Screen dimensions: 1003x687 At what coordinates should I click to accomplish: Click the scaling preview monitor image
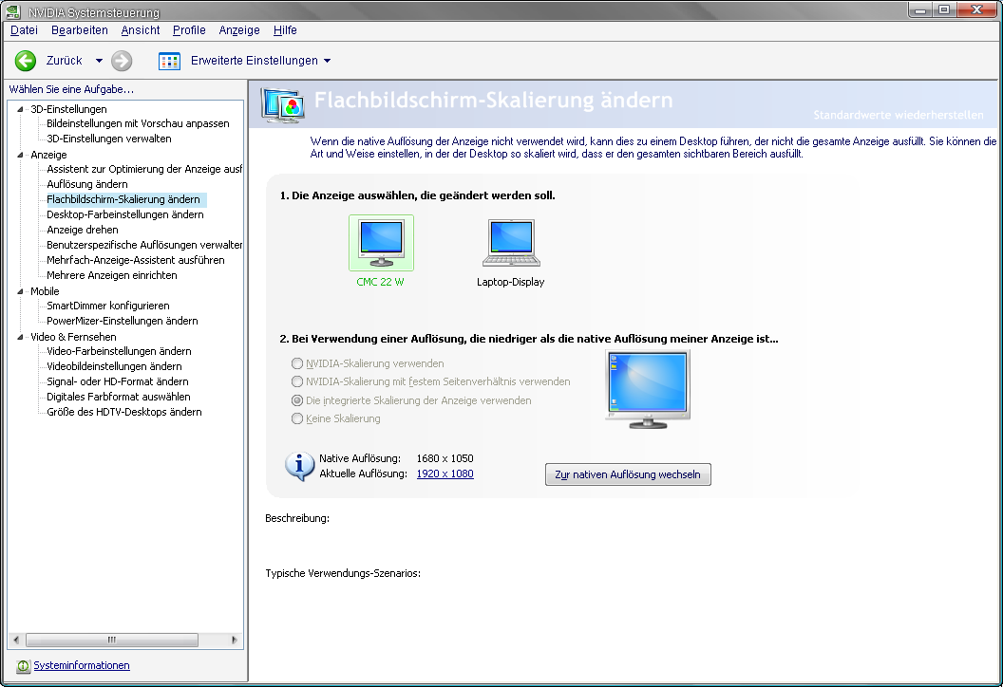pos(647,389)
